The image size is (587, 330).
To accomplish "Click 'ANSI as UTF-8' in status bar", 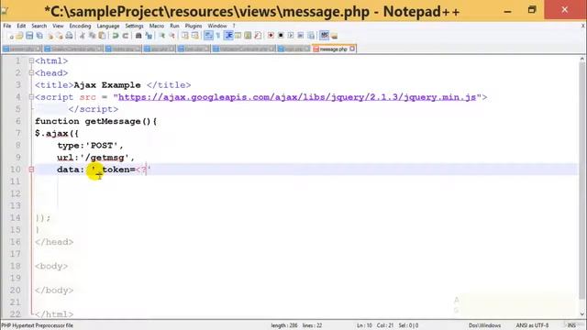I will click(x=532, y=325).
